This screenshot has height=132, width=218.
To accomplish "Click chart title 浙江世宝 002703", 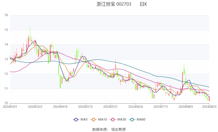I will [114, 4].
